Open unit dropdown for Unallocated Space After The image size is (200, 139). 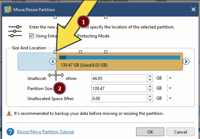point(170,98)
